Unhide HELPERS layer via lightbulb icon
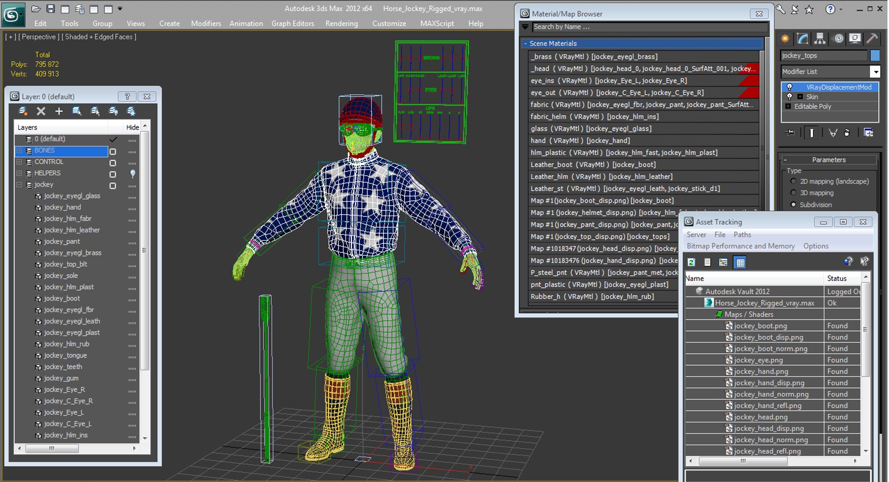 pyautogui.click(x=133, y=173)
